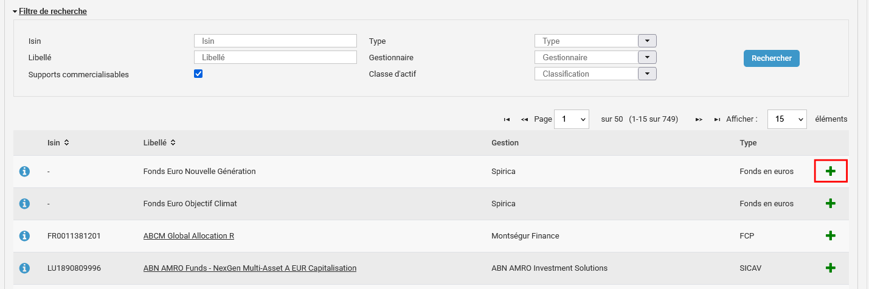The image size is (869, 289).
Task: Add ABN AMRO NexGen fund with plus
Action: (x=831, y=268)
